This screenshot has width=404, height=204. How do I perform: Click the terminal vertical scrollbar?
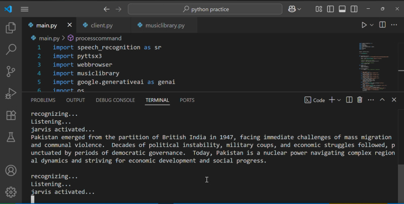point(401,183)
